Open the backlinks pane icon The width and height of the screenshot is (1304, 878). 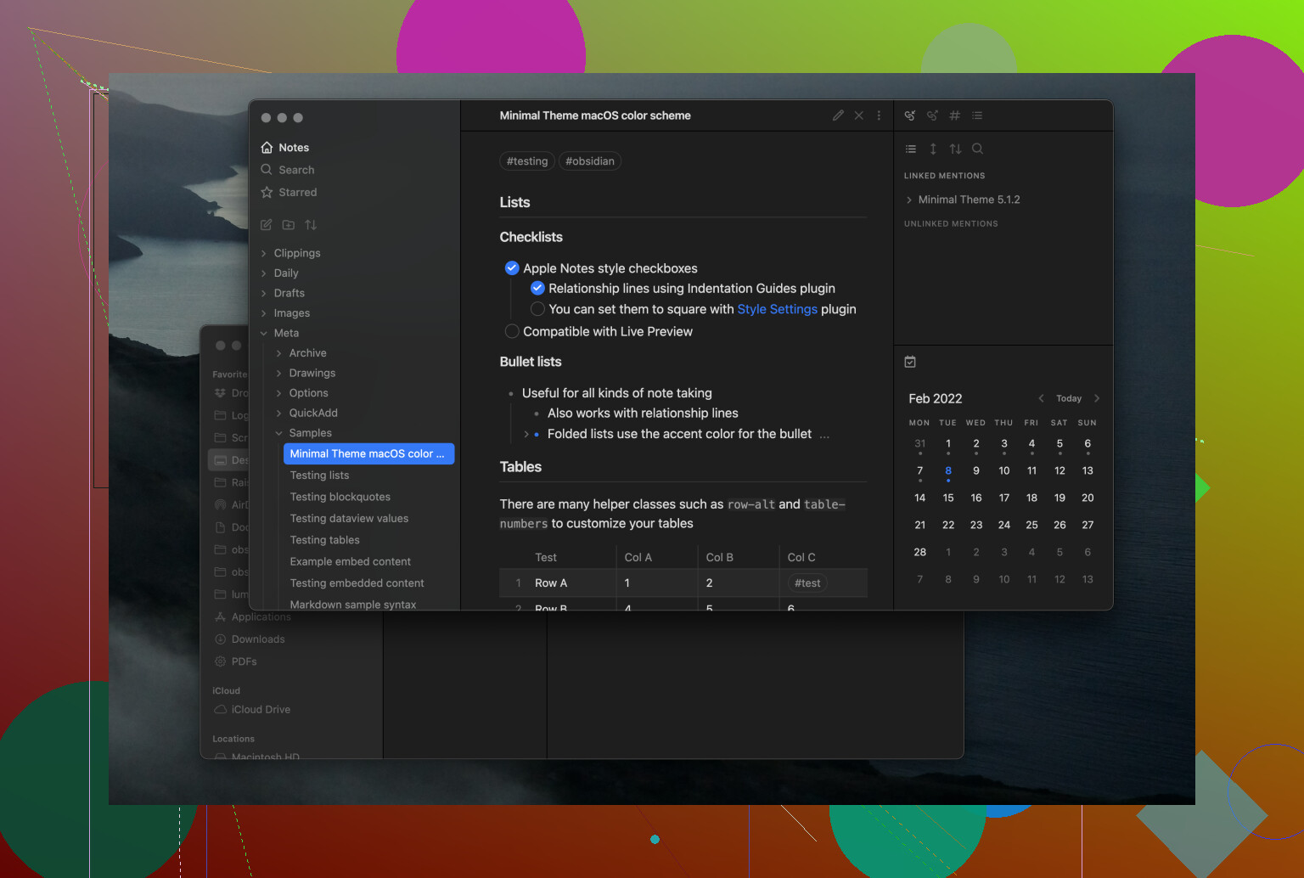pos(910,115)
